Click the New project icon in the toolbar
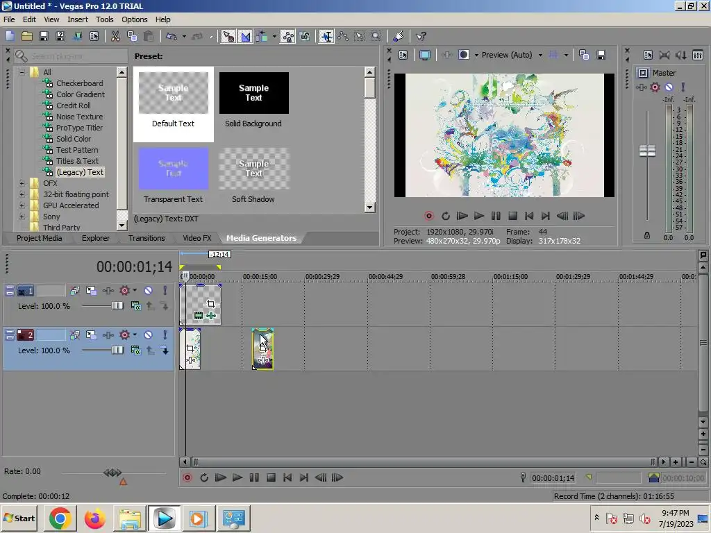This screenshot has width=711, height=533. [x=10, y=36]
